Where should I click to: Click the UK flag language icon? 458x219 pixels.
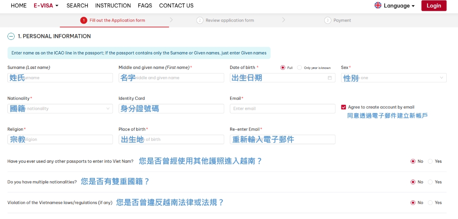(378, 5)
